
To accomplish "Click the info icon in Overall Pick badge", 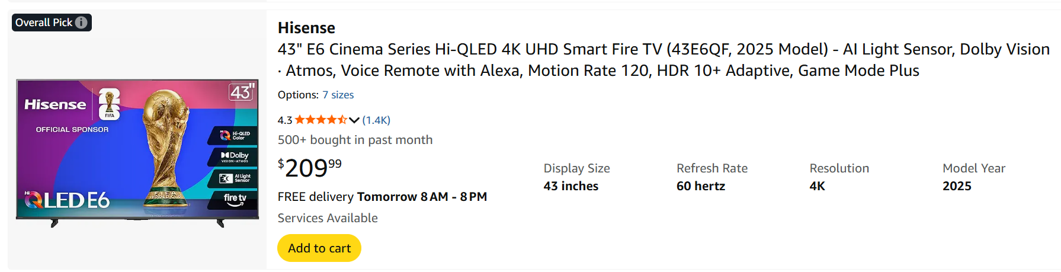I will click(x=81, y=23).
